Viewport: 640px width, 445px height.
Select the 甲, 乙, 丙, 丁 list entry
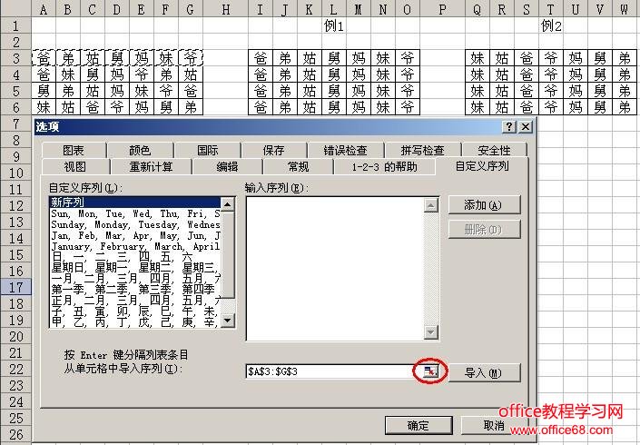[x=135, y=322]
